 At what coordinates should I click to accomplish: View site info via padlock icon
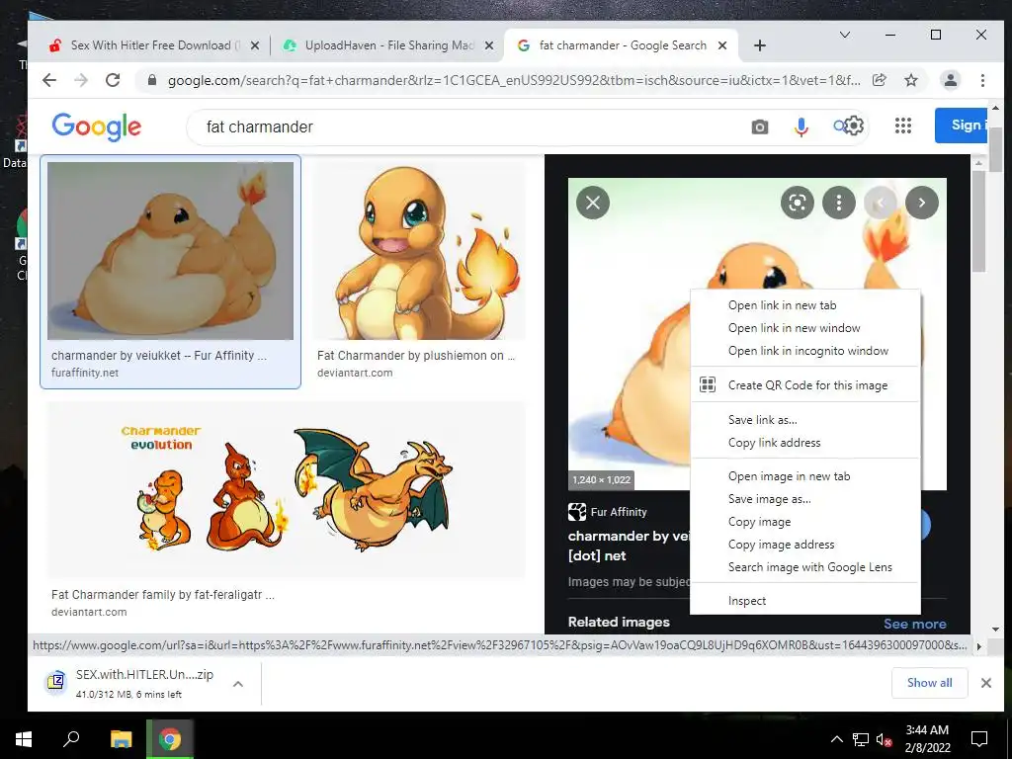click(151, 80)
